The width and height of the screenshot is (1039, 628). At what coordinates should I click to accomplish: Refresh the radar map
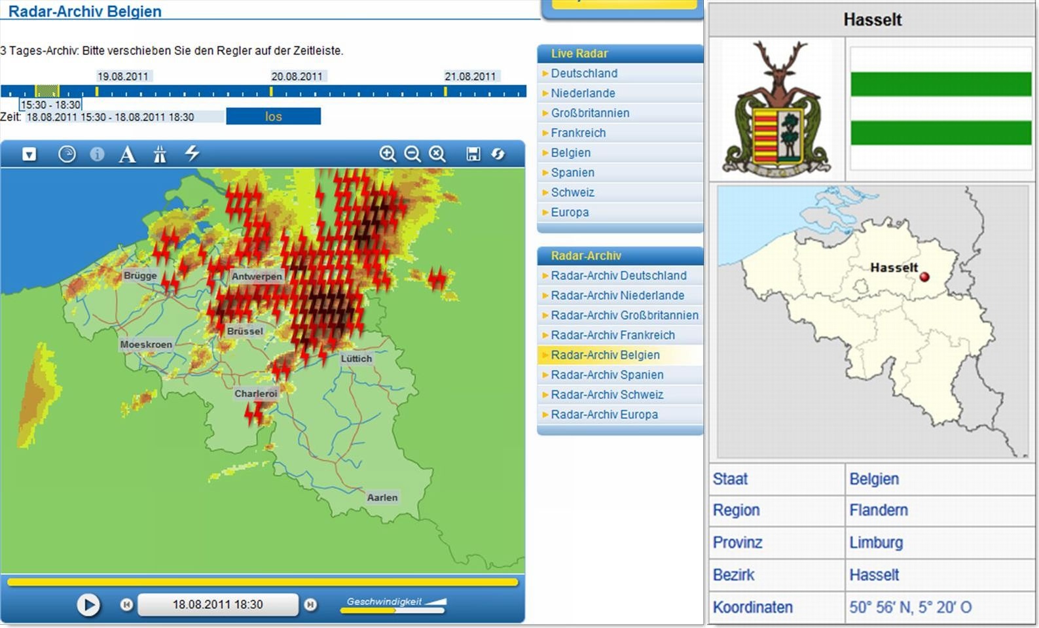point(498,154)
